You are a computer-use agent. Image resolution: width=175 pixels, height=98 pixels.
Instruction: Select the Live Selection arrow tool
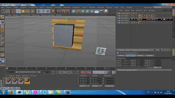[x=14, y=11]
